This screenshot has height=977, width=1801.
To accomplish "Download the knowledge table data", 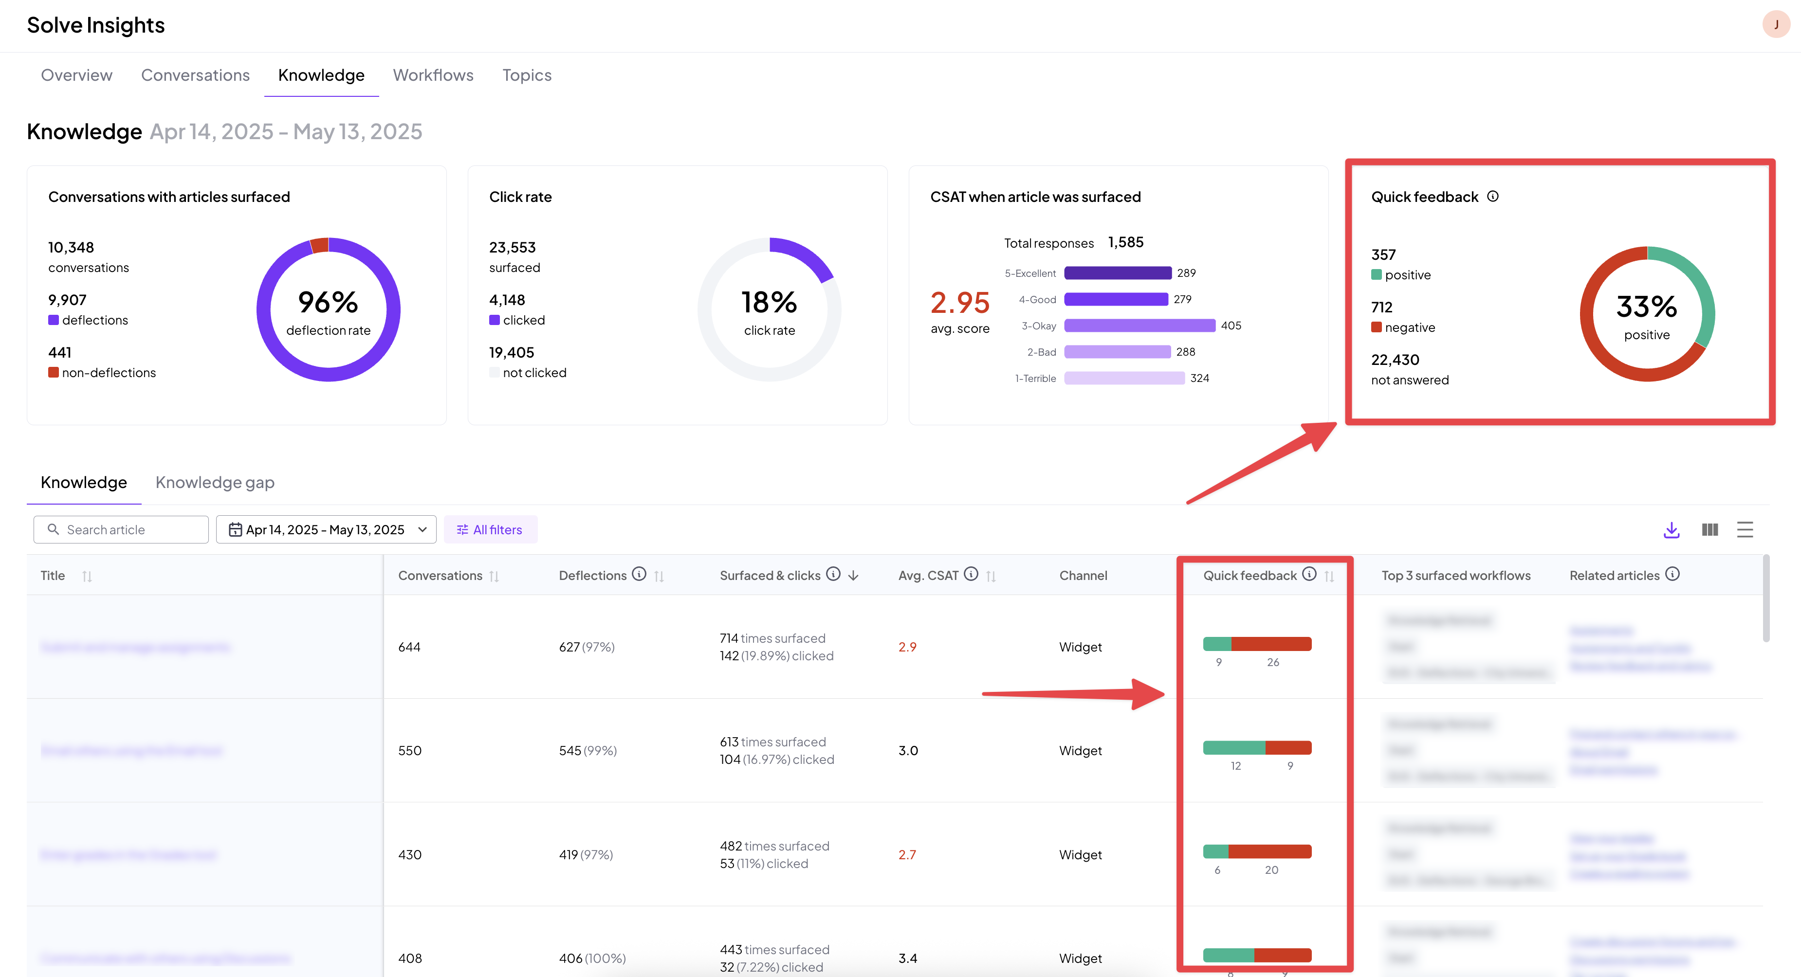I will pos(1672,530).
